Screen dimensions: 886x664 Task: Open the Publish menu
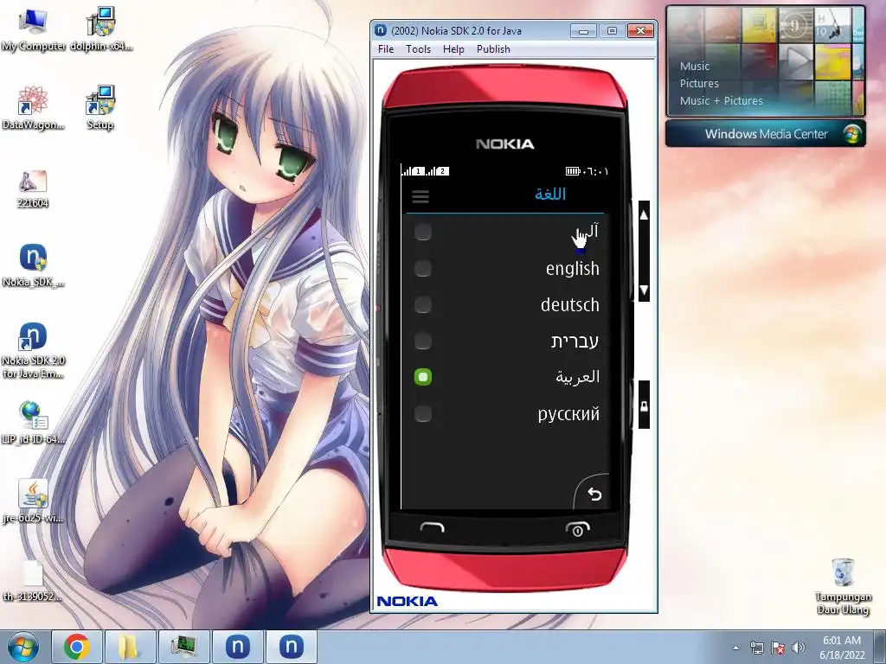493,49
